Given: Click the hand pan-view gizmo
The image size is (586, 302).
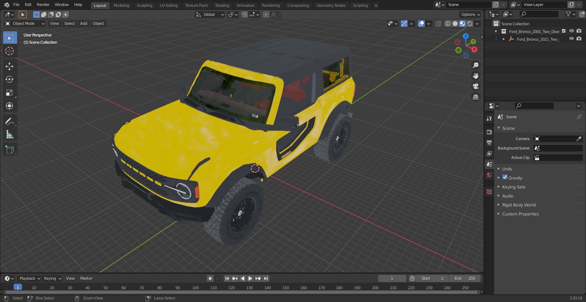Looking at the screenshot, I should click(x=475, y=76).
